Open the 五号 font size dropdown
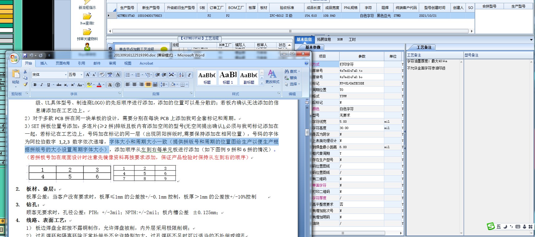 pos(81,75)
